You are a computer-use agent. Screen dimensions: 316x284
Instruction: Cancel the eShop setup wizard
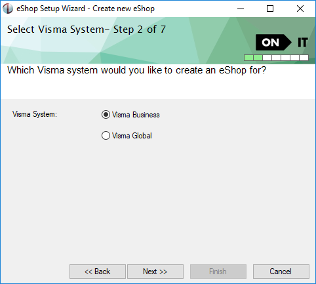point(281,272)
